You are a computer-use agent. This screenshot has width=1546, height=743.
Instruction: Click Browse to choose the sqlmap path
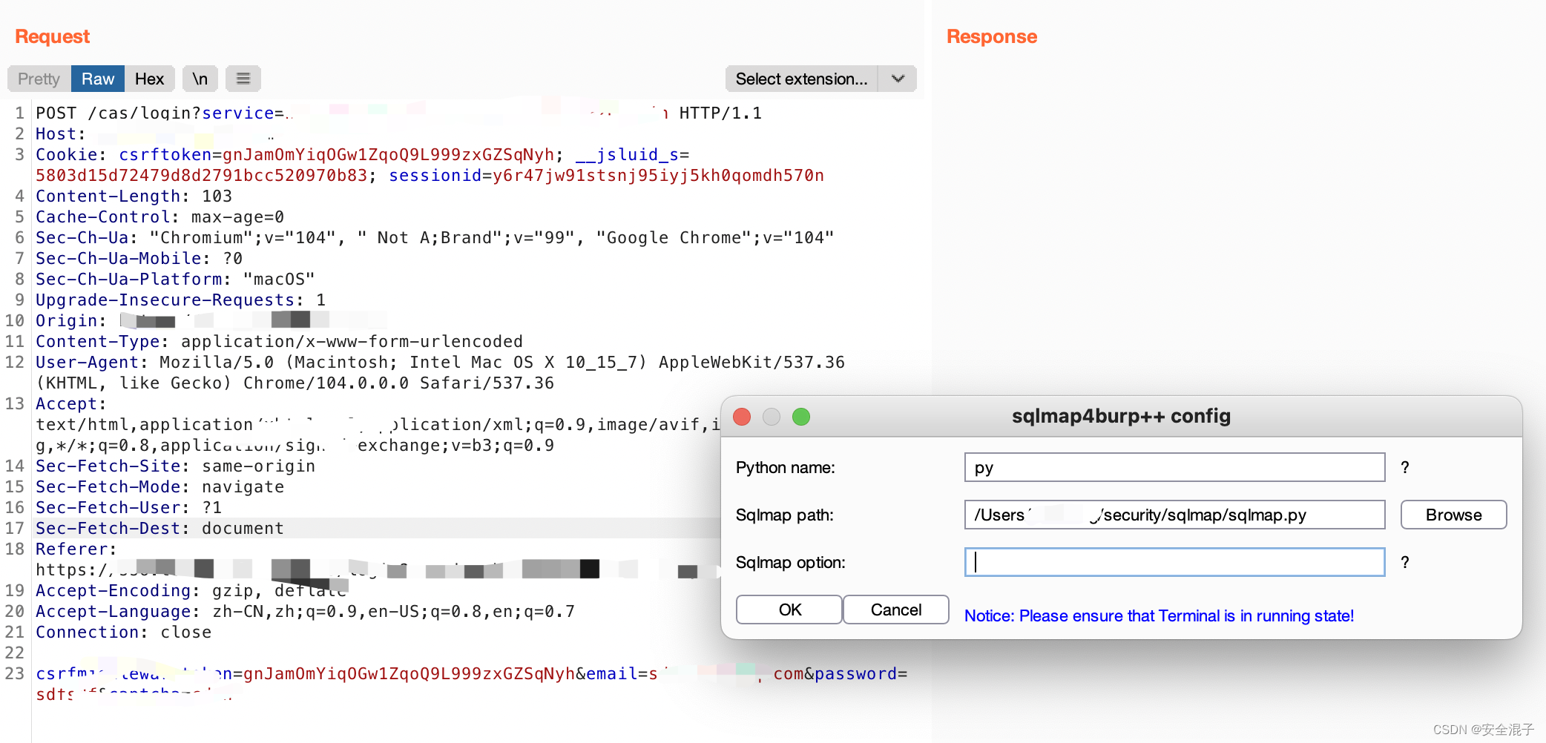tap(1453, 515)
